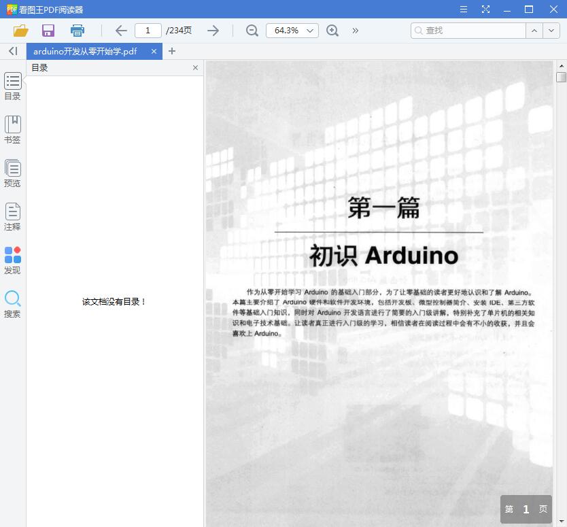Go to the next page with forward arrow
The width and height of the screenshot is (567, 527).
(x=213, y=30)
